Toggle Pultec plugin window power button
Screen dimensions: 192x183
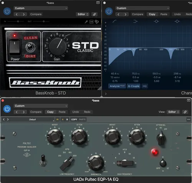click(x=7, y=109)
